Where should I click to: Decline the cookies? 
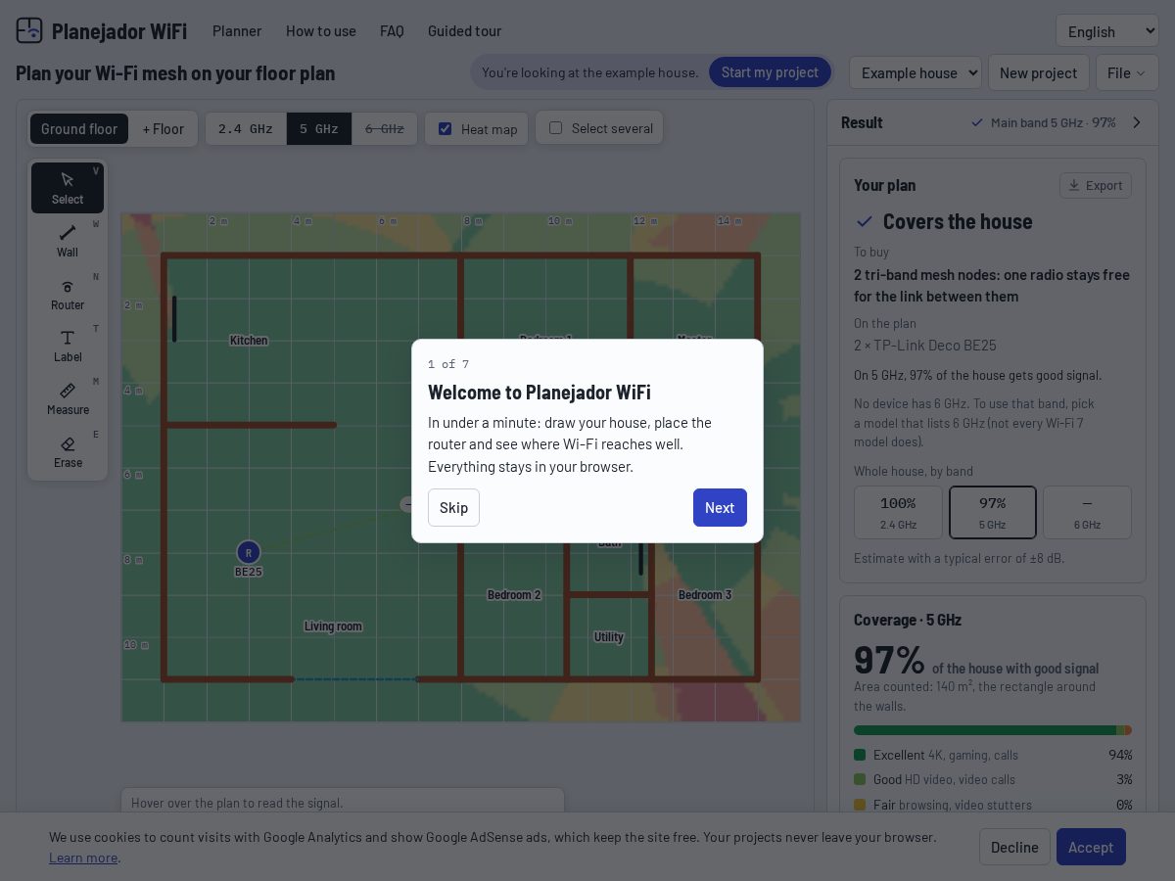[1014, 847]
